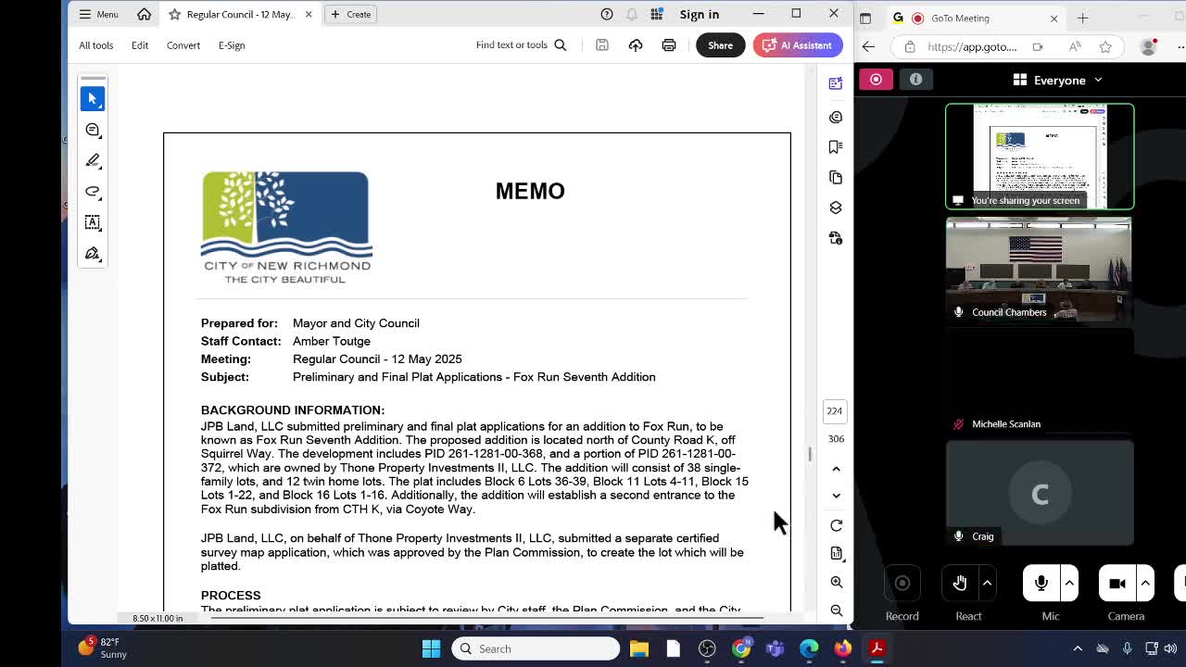Open the Acrobat apps grid

[657, 14]
